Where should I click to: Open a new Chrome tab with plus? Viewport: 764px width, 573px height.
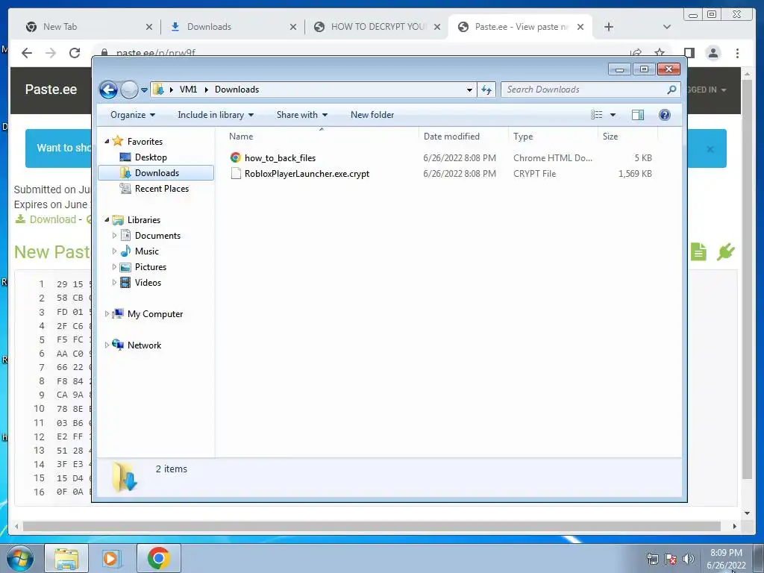(609, 27)
